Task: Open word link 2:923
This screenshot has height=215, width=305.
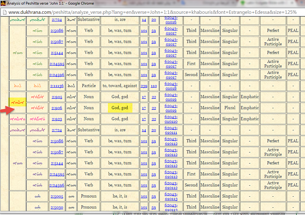Action: (57, 119)
